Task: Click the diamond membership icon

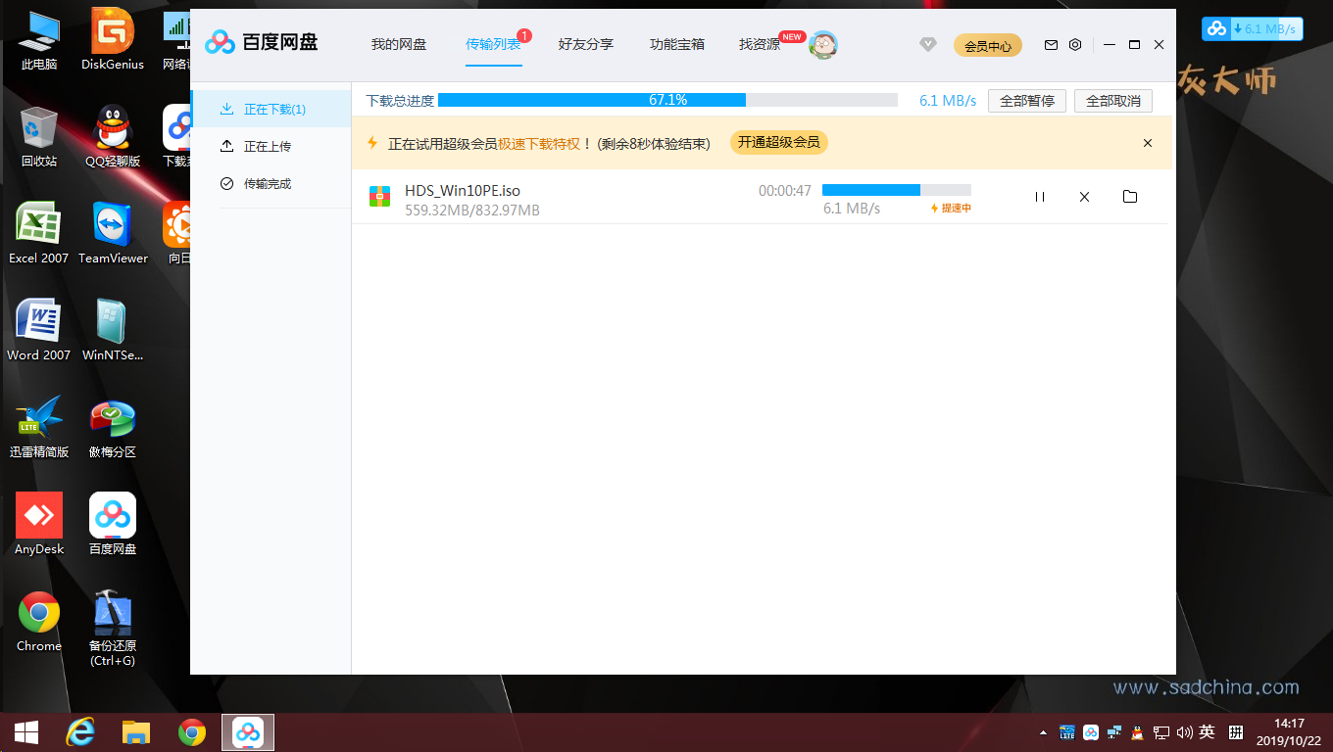Action: (x=928, y=45)
